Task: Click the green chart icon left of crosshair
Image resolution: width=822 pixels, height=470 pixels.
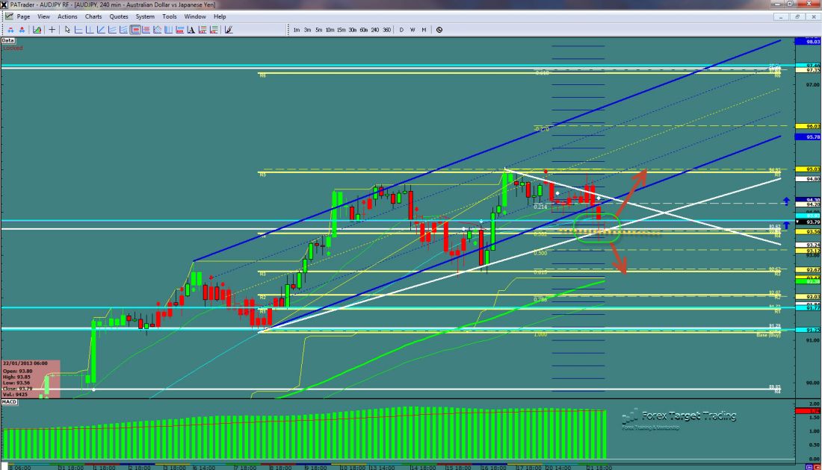Action: pyautogui.click(x=35, y=30)
